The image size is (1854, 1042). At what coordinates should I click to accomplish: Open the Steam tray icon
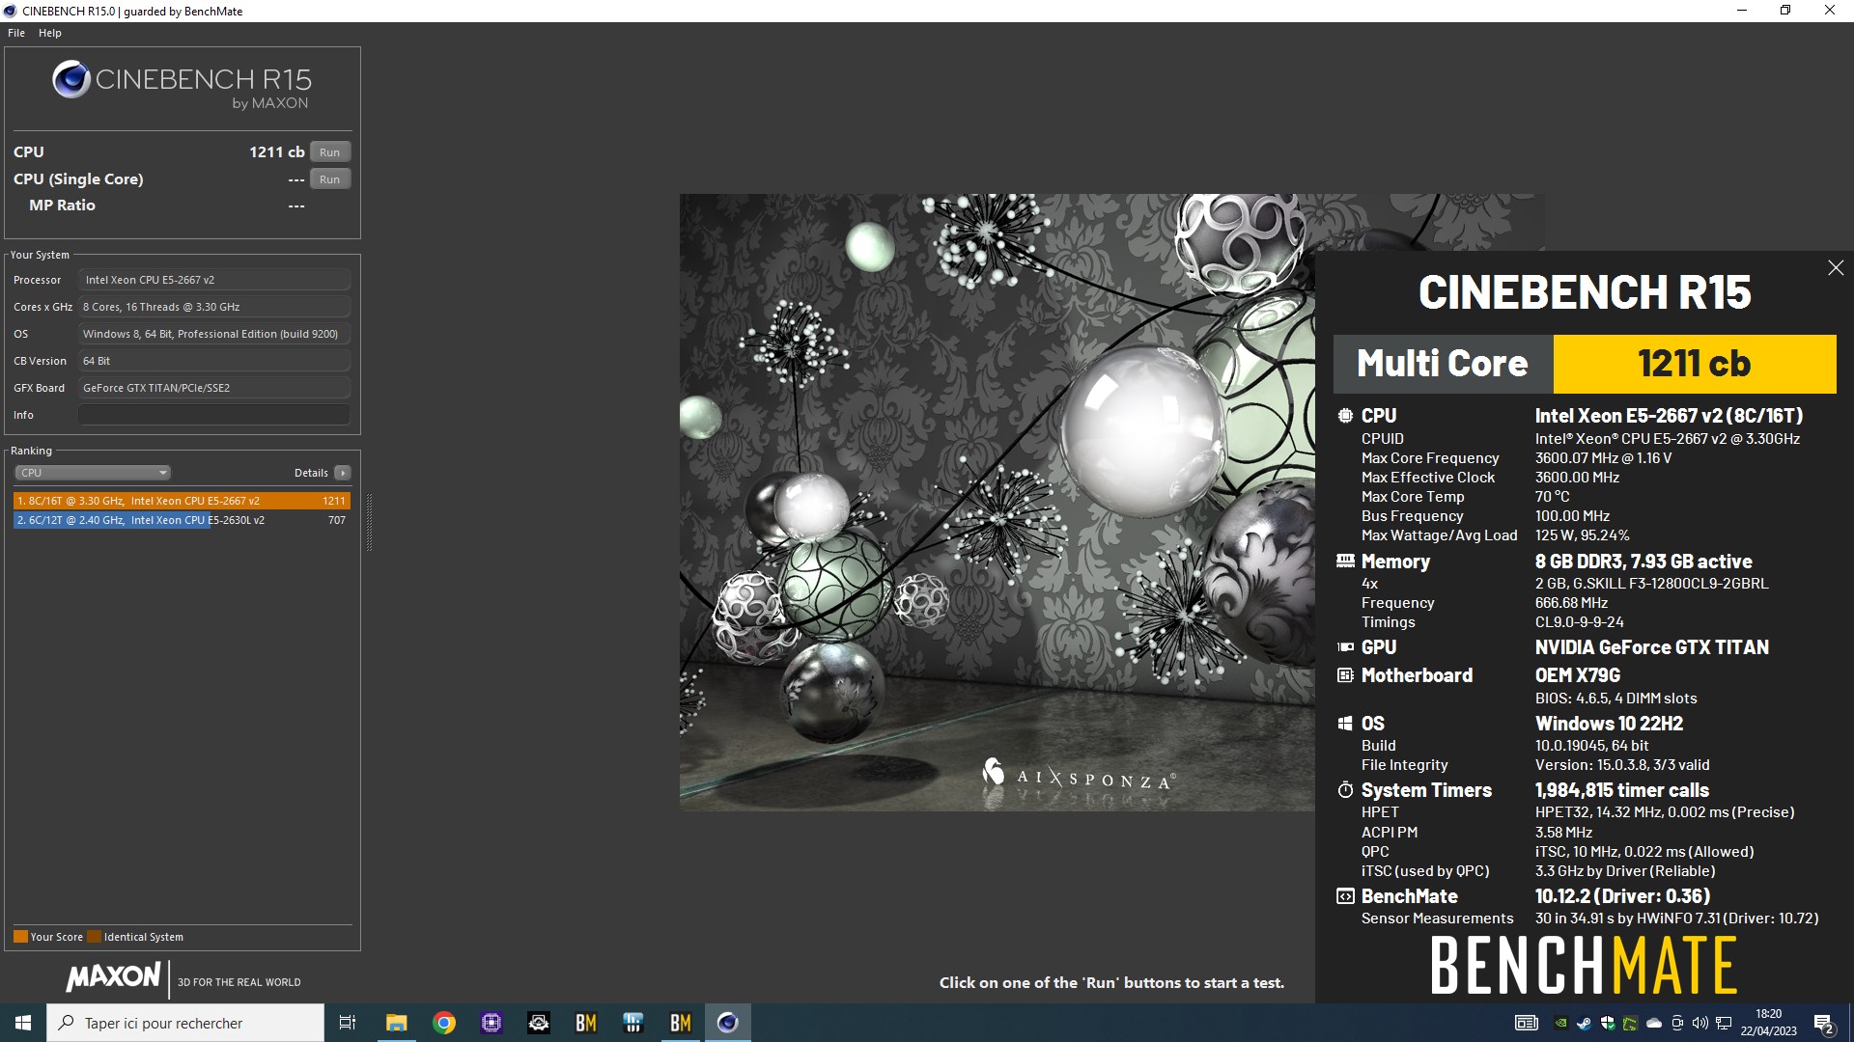click(x=1585, y=1023)
